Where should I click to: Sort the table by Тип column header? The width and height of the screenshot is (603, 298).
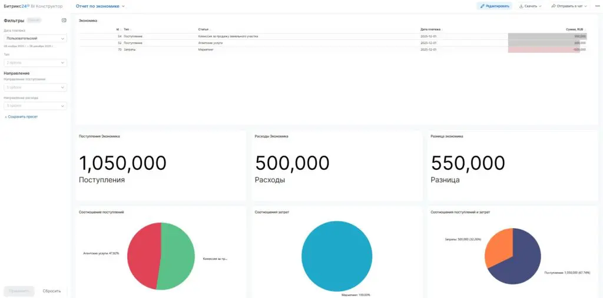[x=127, y=29]
